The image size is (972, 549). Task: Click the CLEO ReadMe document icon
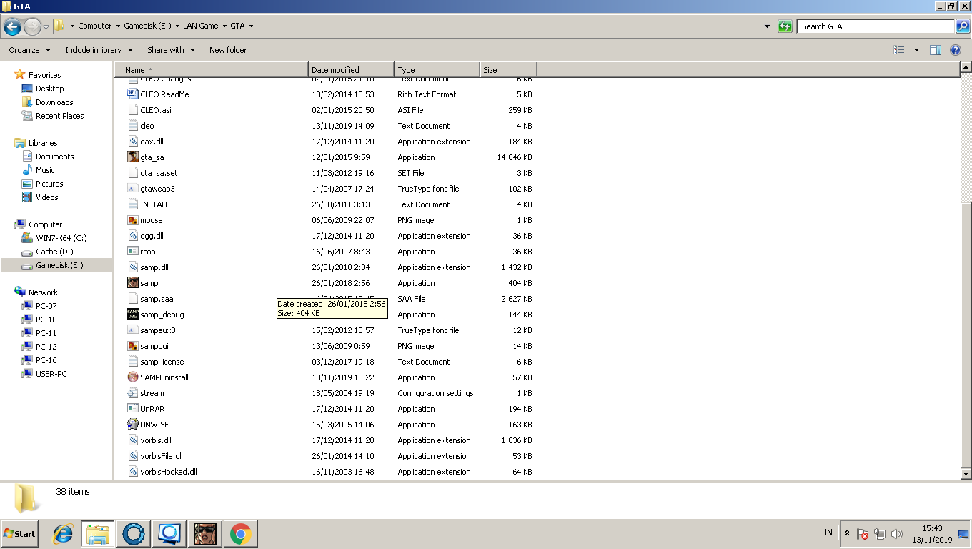[x=133, y=94]
